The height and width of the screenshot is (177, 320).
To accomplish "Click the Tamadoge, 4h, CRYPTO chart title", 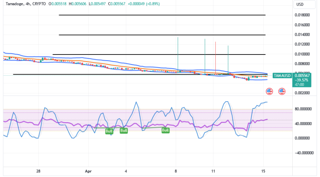I will coord(25,4).
